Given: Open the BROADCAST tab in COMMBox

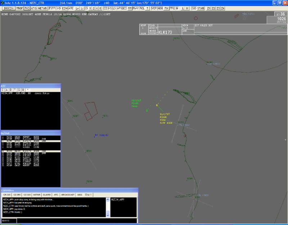Looking at the screenshot, I should click(68, 195).
